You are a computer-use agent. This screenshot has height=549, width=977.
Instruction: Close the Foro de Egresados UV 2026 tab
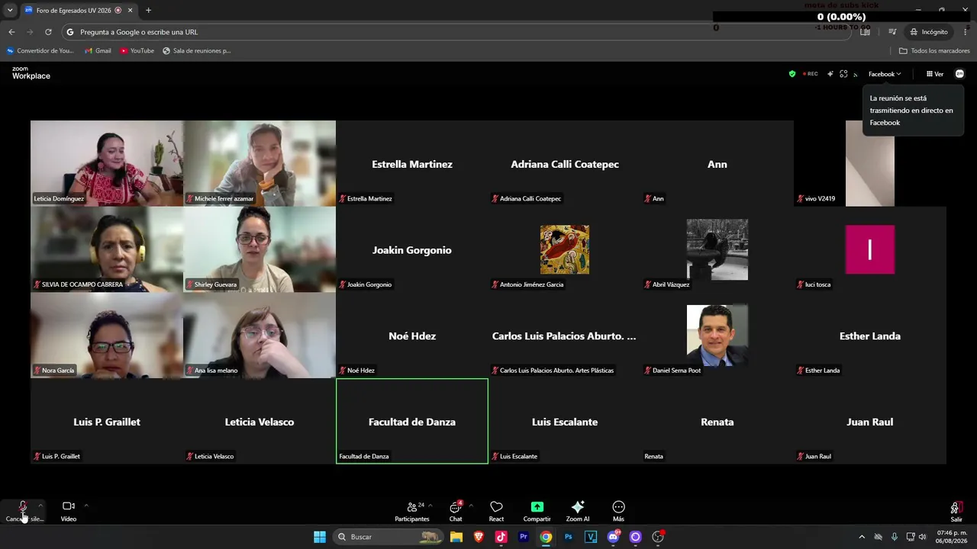coord(131,11)
